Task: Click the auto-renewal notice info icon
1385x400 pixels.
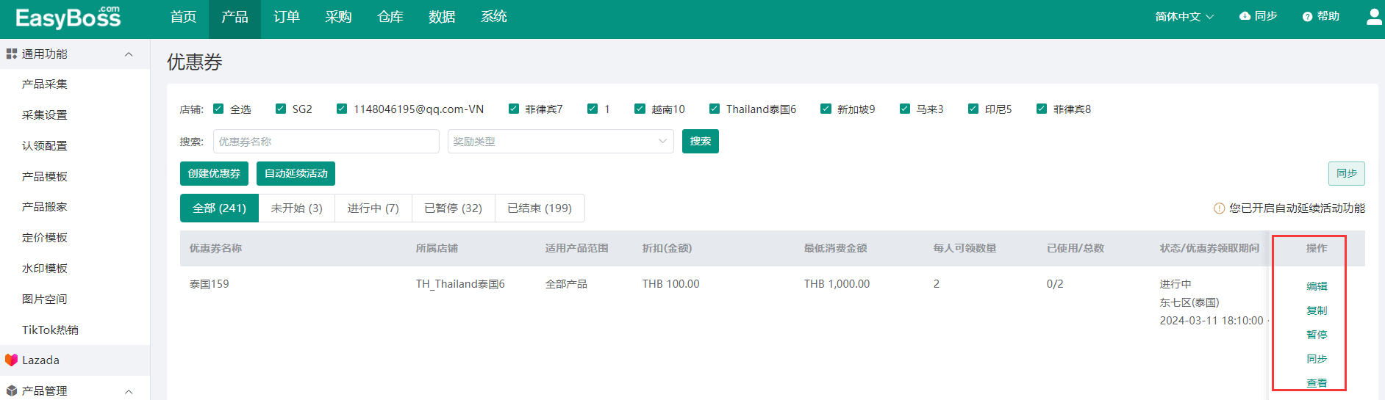Action: [x=1219, y=208]
